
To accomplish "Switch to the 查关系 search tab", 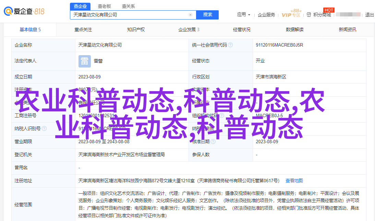I will [x=129, y=7].
